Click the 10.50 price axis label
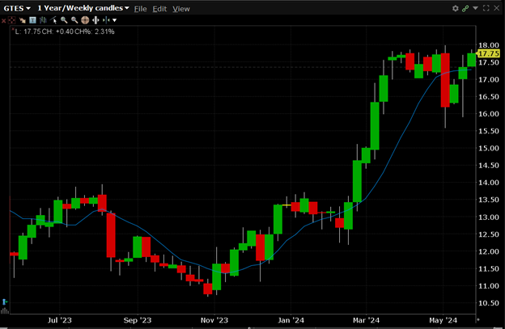Image resolution: width=505 pixels, height=329 pixels. coord(489,303)
